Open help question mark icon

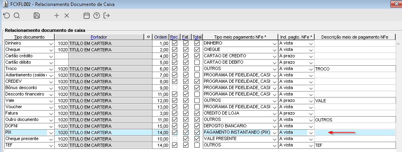pos(96,16)
